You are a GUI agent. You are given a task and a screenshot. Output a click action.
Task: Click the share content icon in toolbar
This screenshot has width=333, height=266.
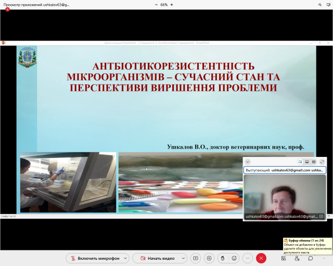coord(196,258)
